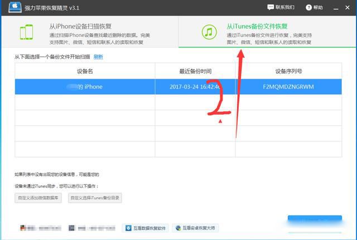This screenshot has height=240, width=357.
Task: Click 自定义选择iTunes备份目录 button
Action: coord(95,198)
